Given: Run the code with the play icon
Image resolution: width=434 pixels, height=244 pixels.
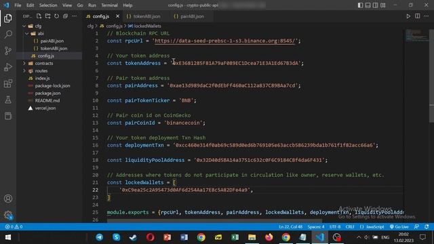Looking at the screenshot, I should 408,16.
